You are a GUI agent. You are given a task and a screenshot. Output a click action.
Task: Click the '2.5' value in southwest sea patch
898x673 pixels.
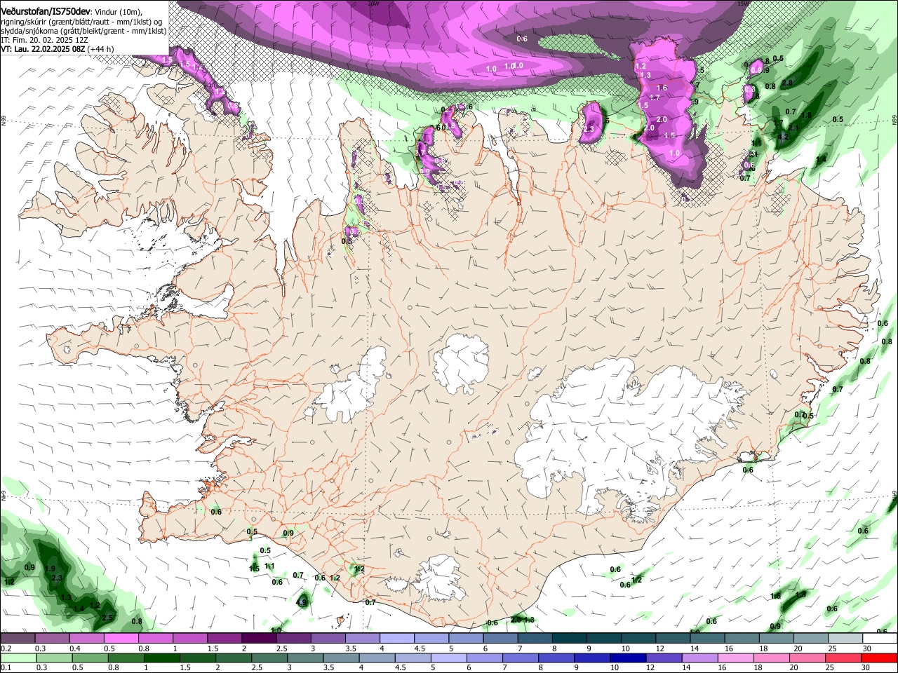pos(108,618)
